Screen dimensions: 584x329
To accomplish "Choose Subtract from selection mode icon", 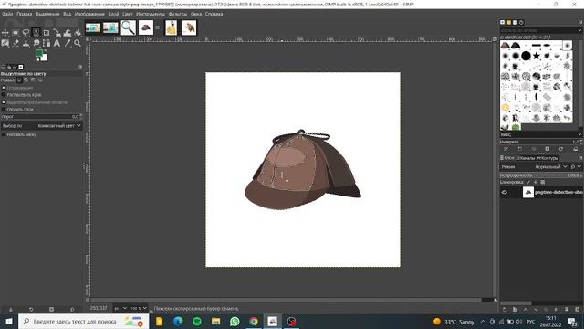I will pyautogui.click(x=33, y=80).
